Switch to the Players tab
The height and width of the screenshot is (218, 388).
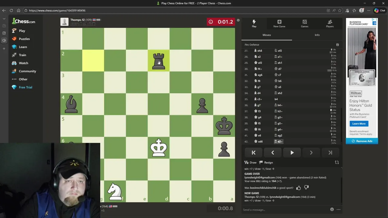pos(330,24)
